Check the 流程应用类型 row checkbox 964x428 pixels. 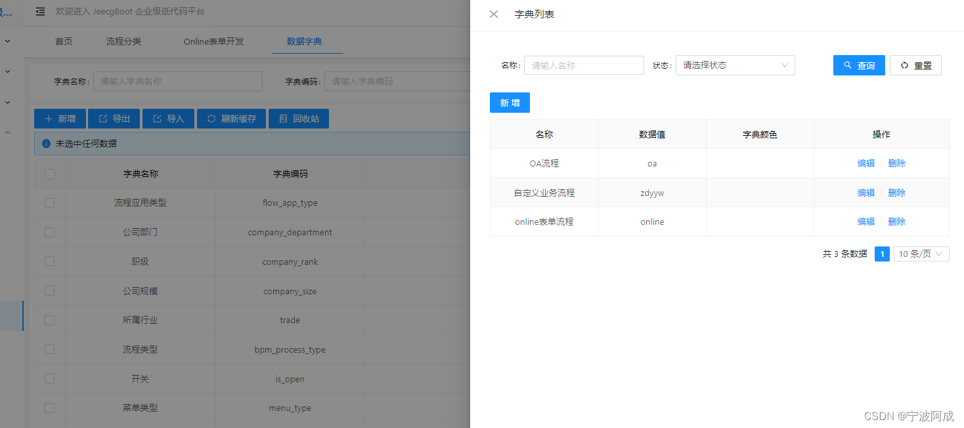pyautogui.click(x=49, y=203)
